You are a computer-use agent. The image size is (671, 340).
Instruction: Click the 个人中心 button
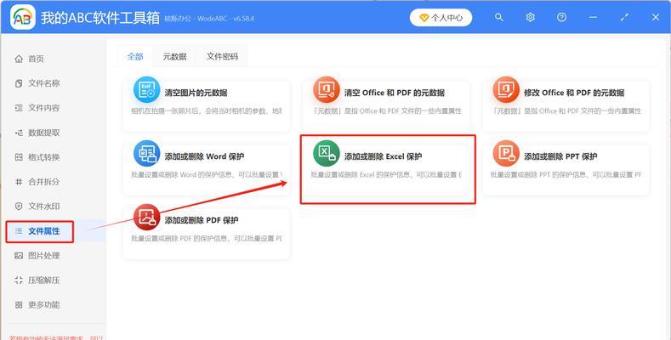pyautogui.click(x=441, y=18)
